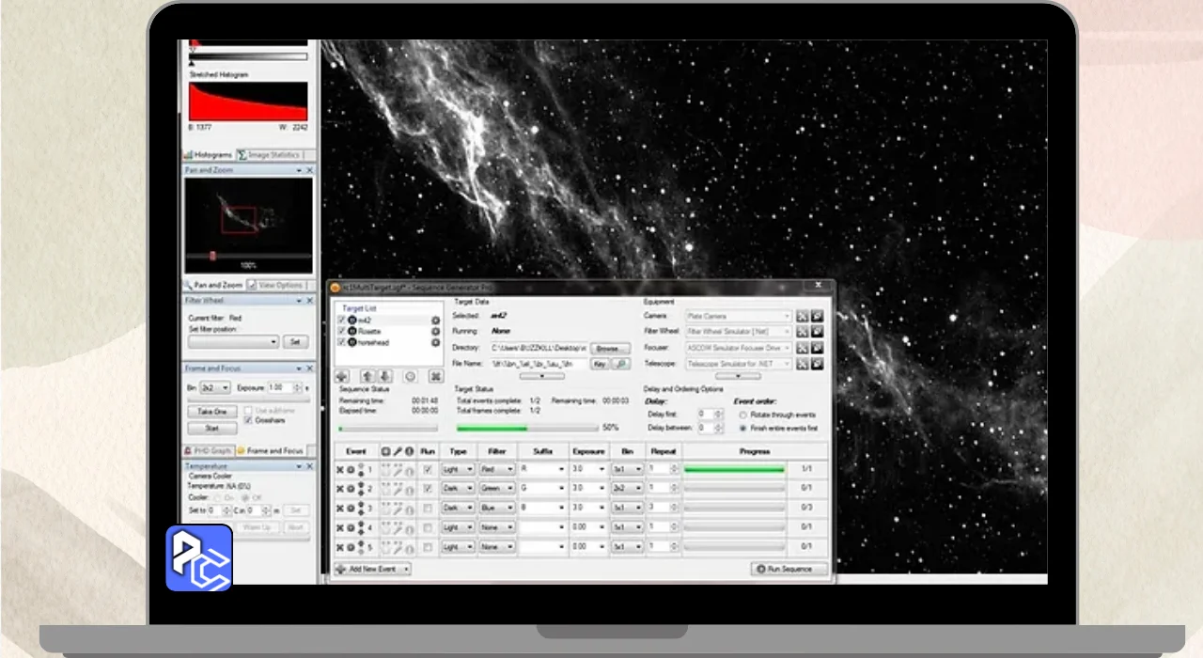Click the Run Sequence button
Viewport: 1203px width, 658px height.
click(x=789, y=569)
